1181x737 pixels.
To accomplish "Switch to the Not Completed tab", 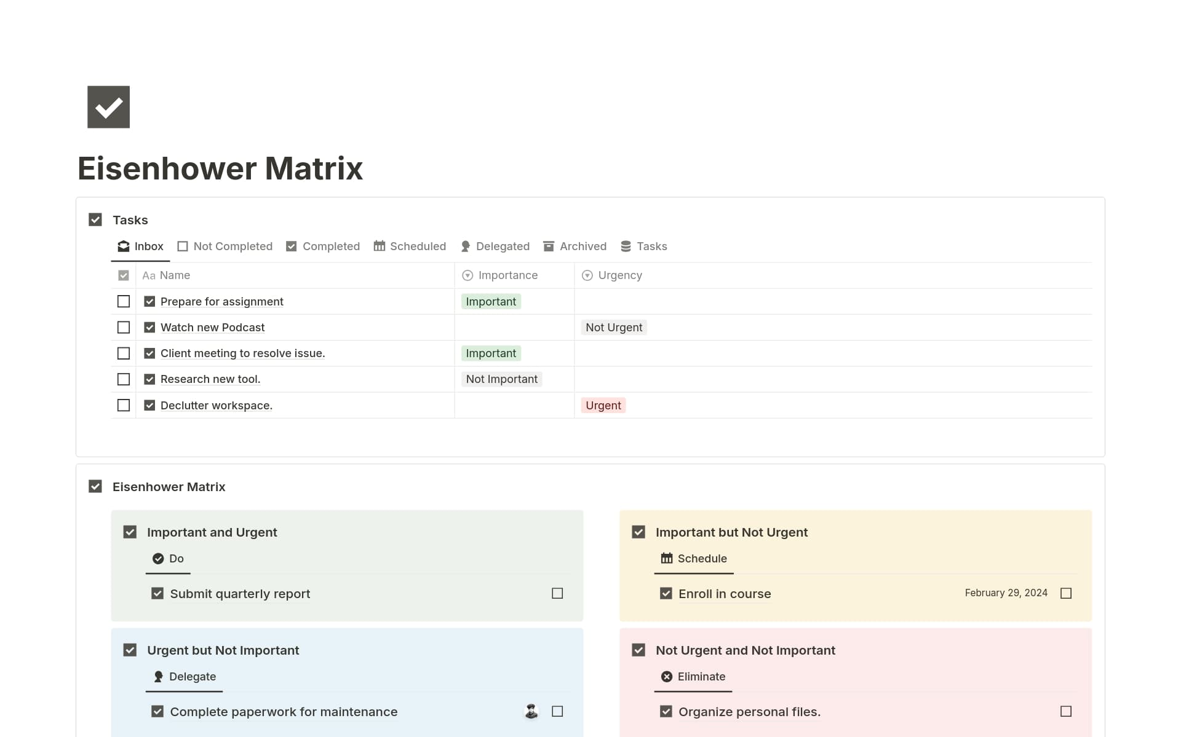I will tap(225, 246).
